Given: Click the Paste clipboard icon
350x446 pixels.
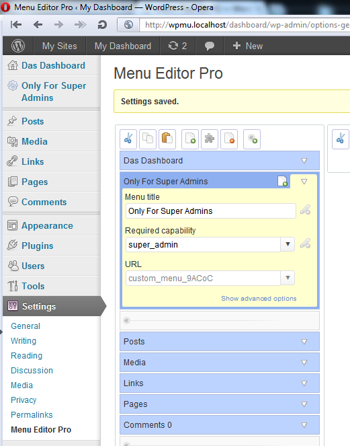Looking at the screenshot, I should [x=167, y=139].
